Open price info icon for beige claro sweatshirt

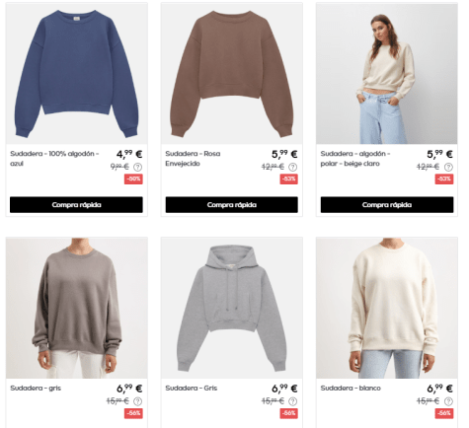(x=448, y=168)
